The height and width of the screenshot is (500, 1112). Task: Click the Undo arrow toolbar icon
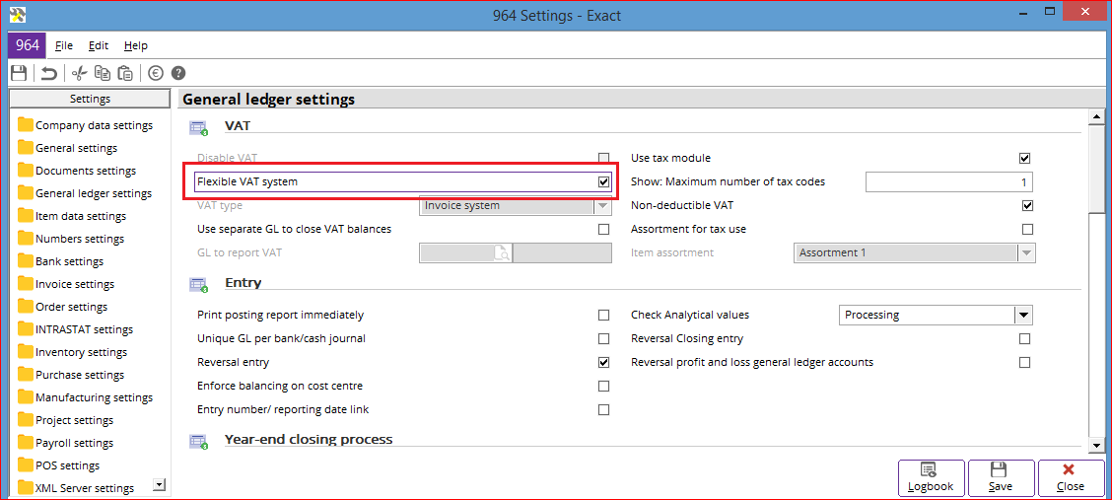[49, 73]
